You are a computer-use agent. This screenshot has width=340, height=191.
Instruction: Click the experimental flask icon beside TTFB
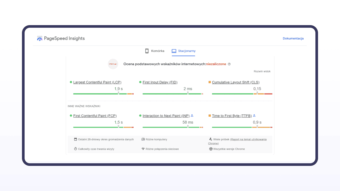(254, 115)
